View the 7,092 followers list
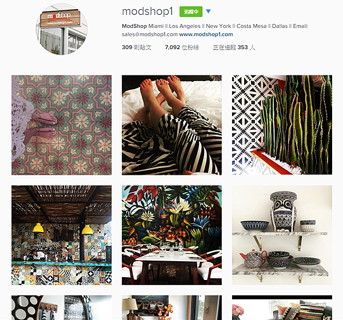The height and width of the screenshot is (320, 343). 182,47
